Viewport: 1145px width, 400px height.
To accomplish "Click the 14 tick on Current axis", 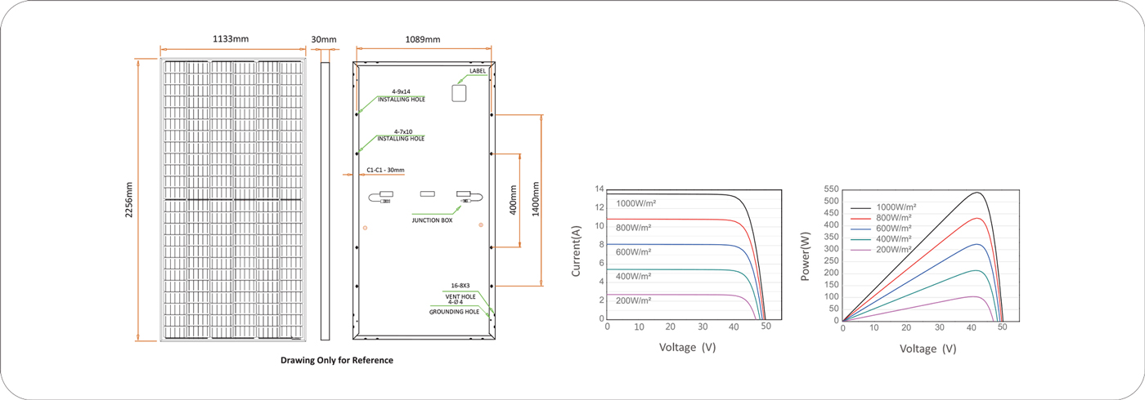I will [599, 189].
